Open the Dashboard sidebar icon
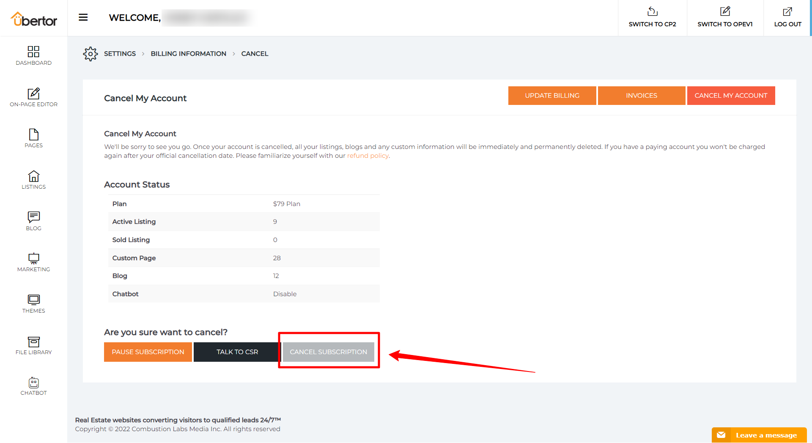The image size is (812, 443). tap(33, 52)
